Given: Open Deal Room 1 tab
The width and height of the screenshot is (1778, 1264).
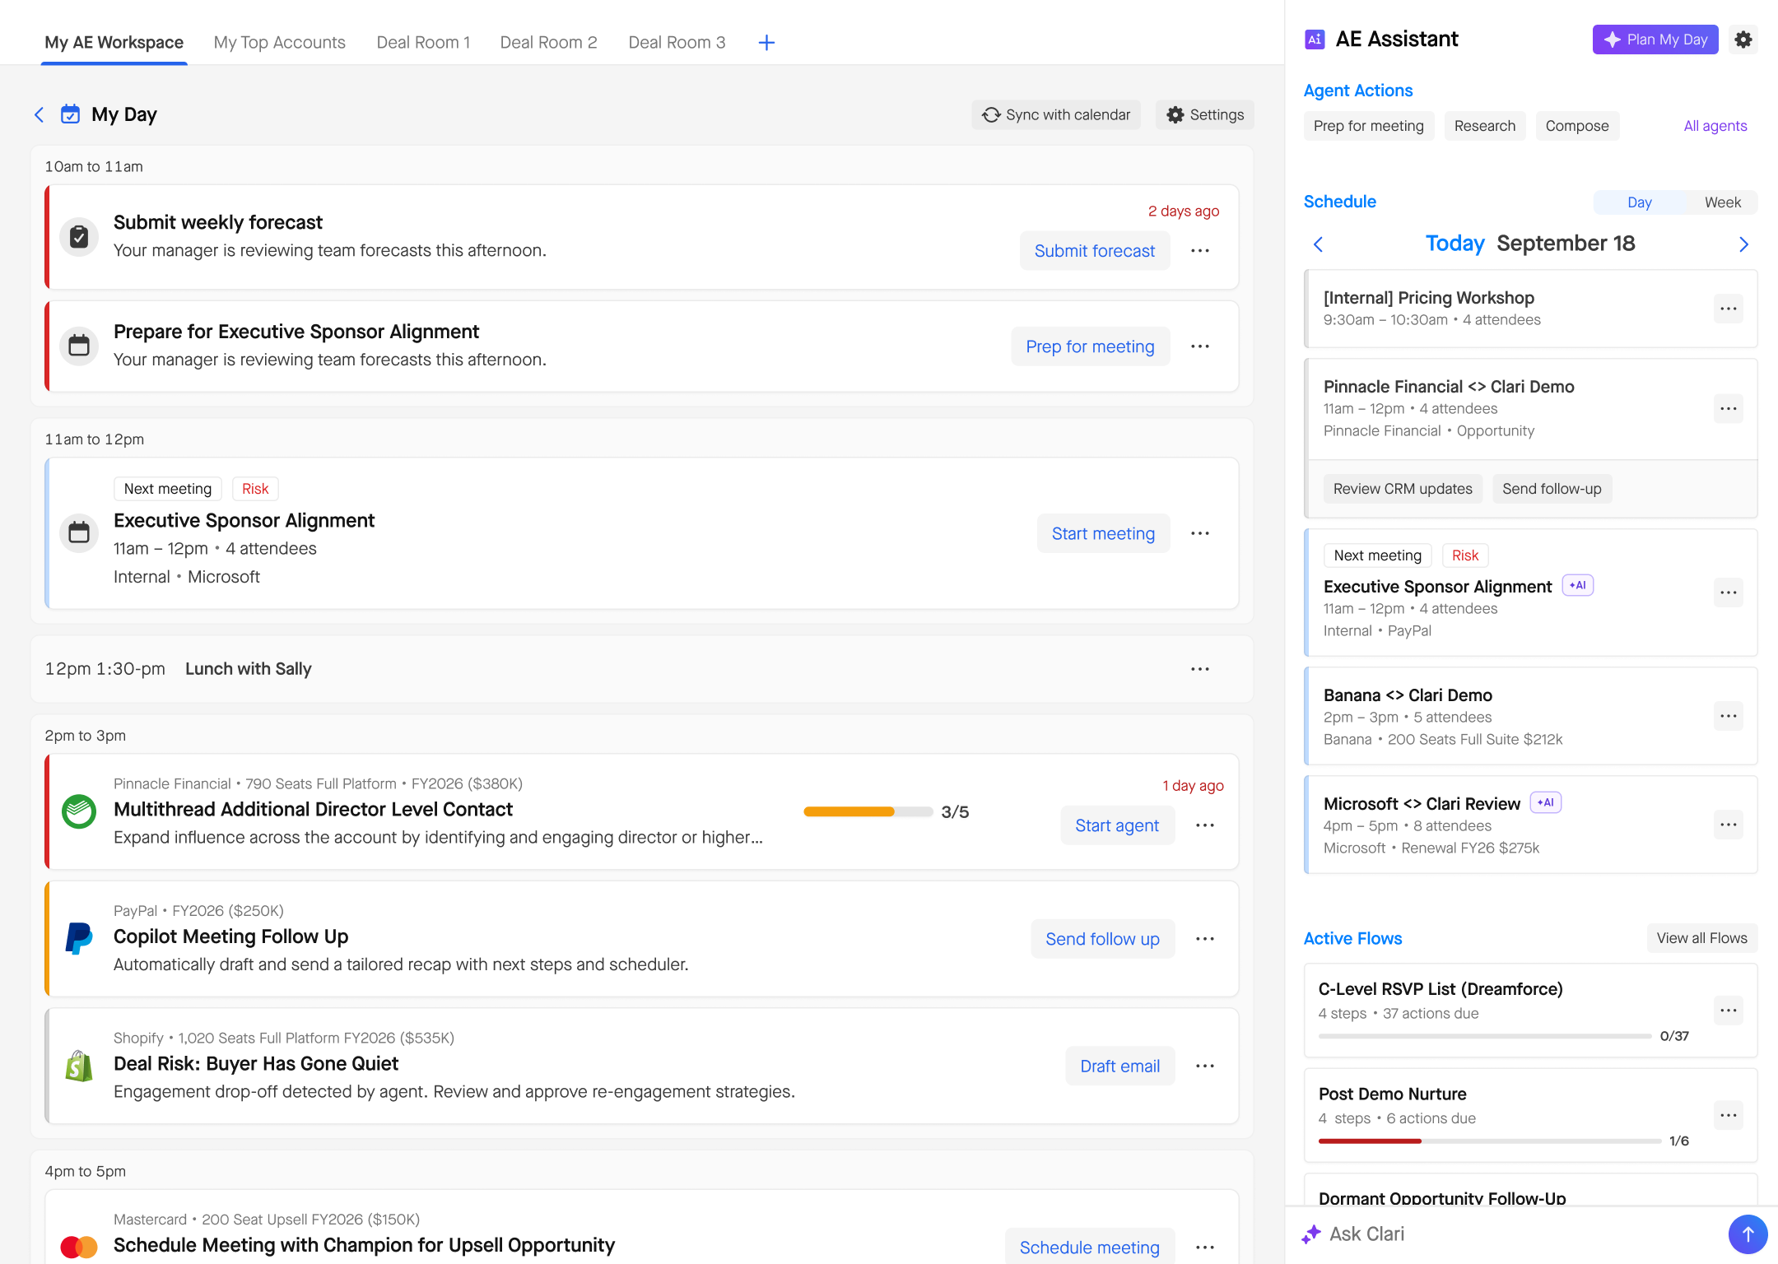Looking at the screenshot, I should click(423, 42).
